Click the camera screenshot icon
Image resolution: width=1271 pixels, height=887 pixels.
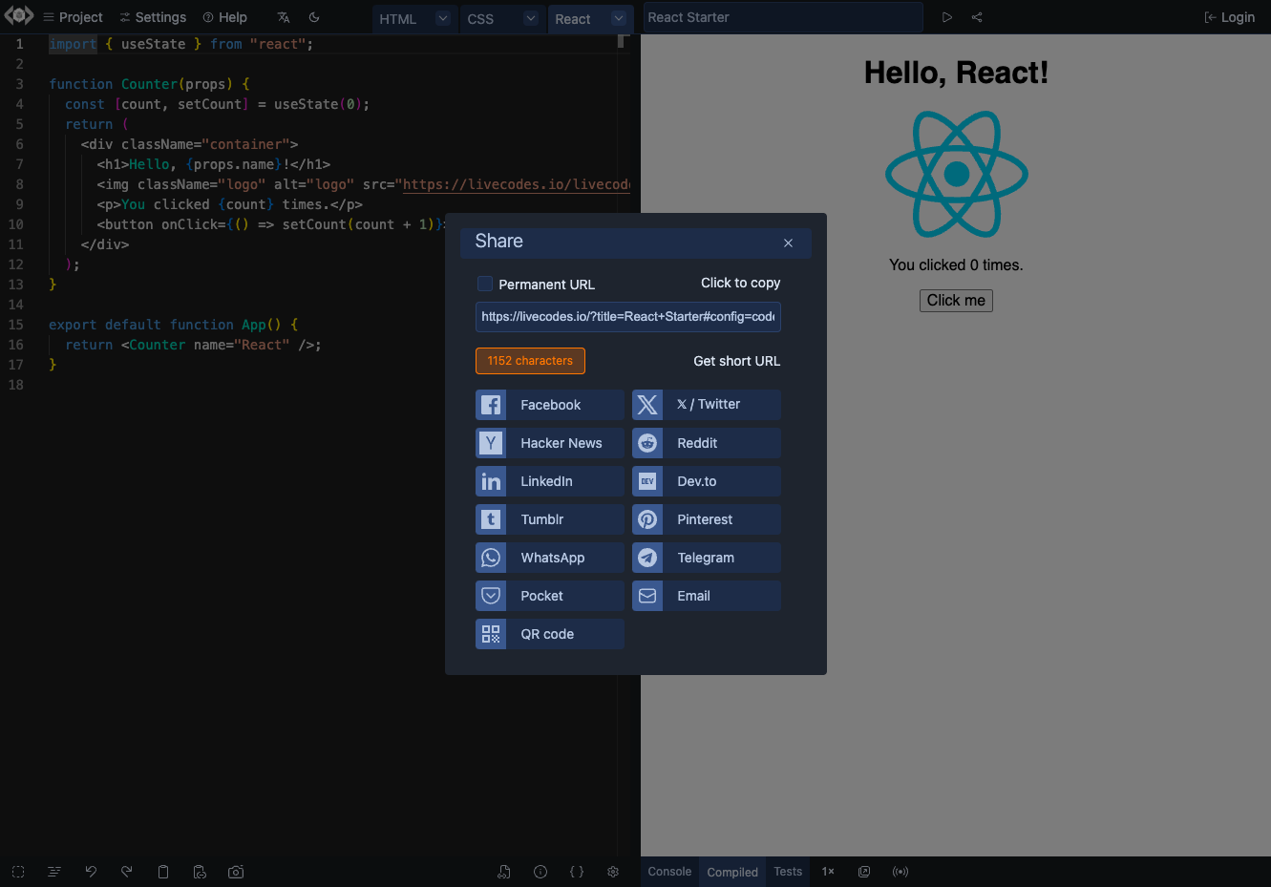(x=236, y=872)
